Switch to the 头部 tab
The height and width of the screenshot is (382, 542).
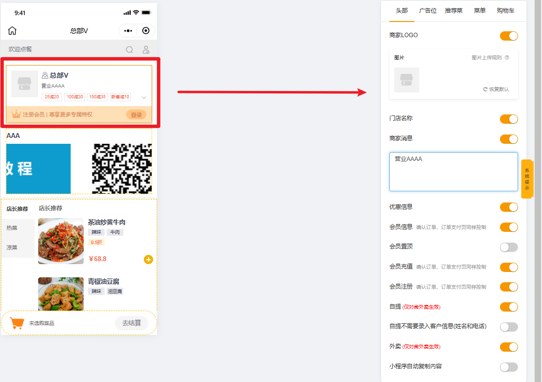pyautogui.click(x=402, y=11)
